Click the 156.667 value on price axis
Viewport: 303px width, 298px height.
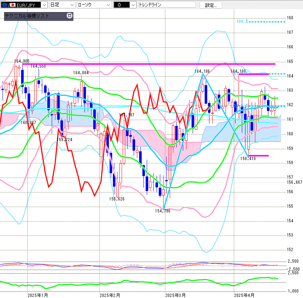[295, 182]
